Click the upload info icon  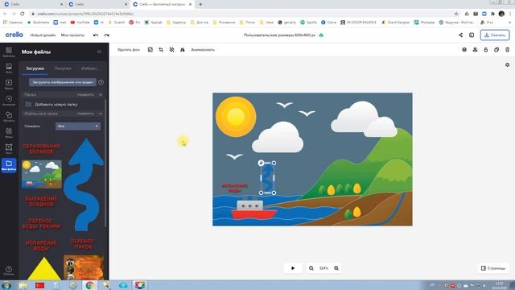pos(101,82)
